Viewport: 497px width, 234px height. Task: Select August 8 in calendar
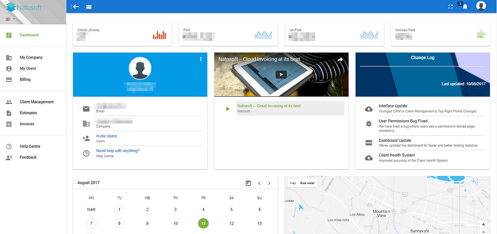tap(119, 223)
